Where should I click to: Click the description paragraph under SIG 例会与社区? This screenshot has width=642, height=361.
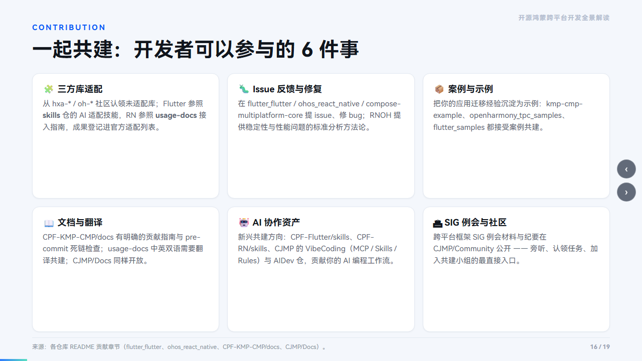[516, 249]
